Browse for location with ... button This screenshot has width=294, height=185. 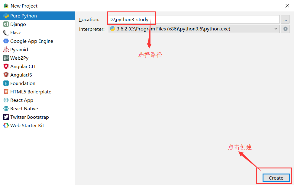pos(285,20)
